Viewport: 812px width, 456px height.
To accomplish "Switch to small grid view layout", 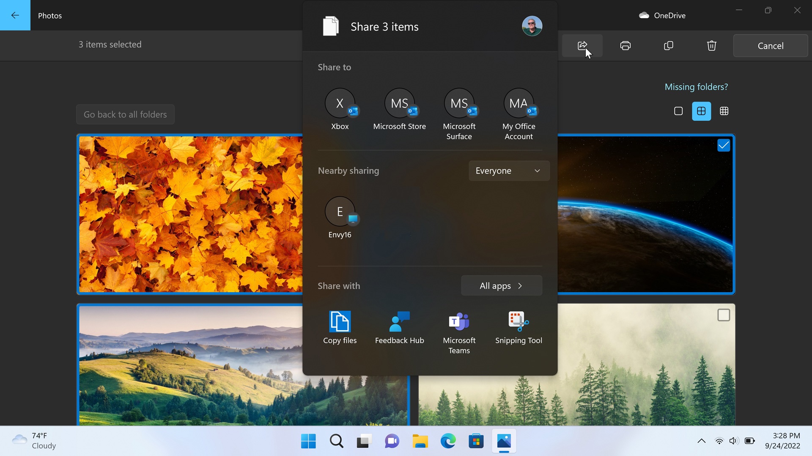I will (x=724, y=111).
